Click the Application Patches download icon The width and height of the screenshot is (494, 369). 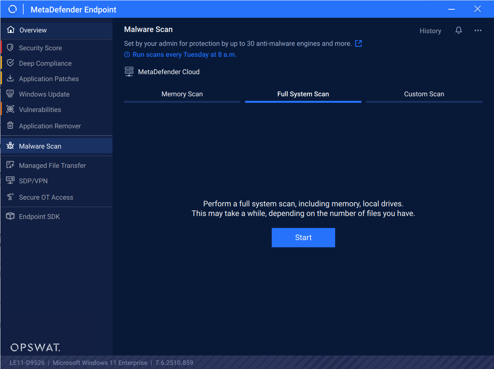pos(10,78)
